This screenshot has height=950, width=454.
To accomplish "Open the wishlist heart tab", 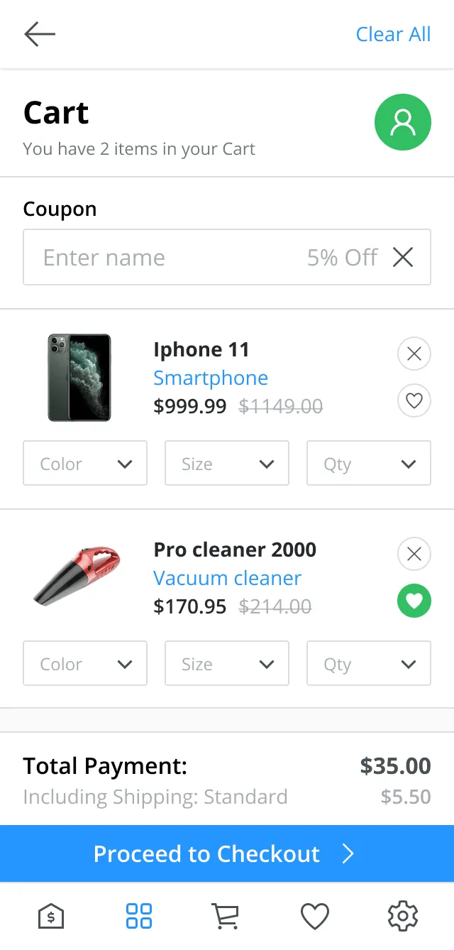I will (x=315, y=916).
